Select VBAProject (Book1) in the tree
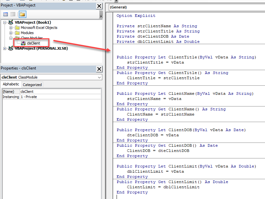The width and height of the screenshot is (265, 199). tap(33, 22)
